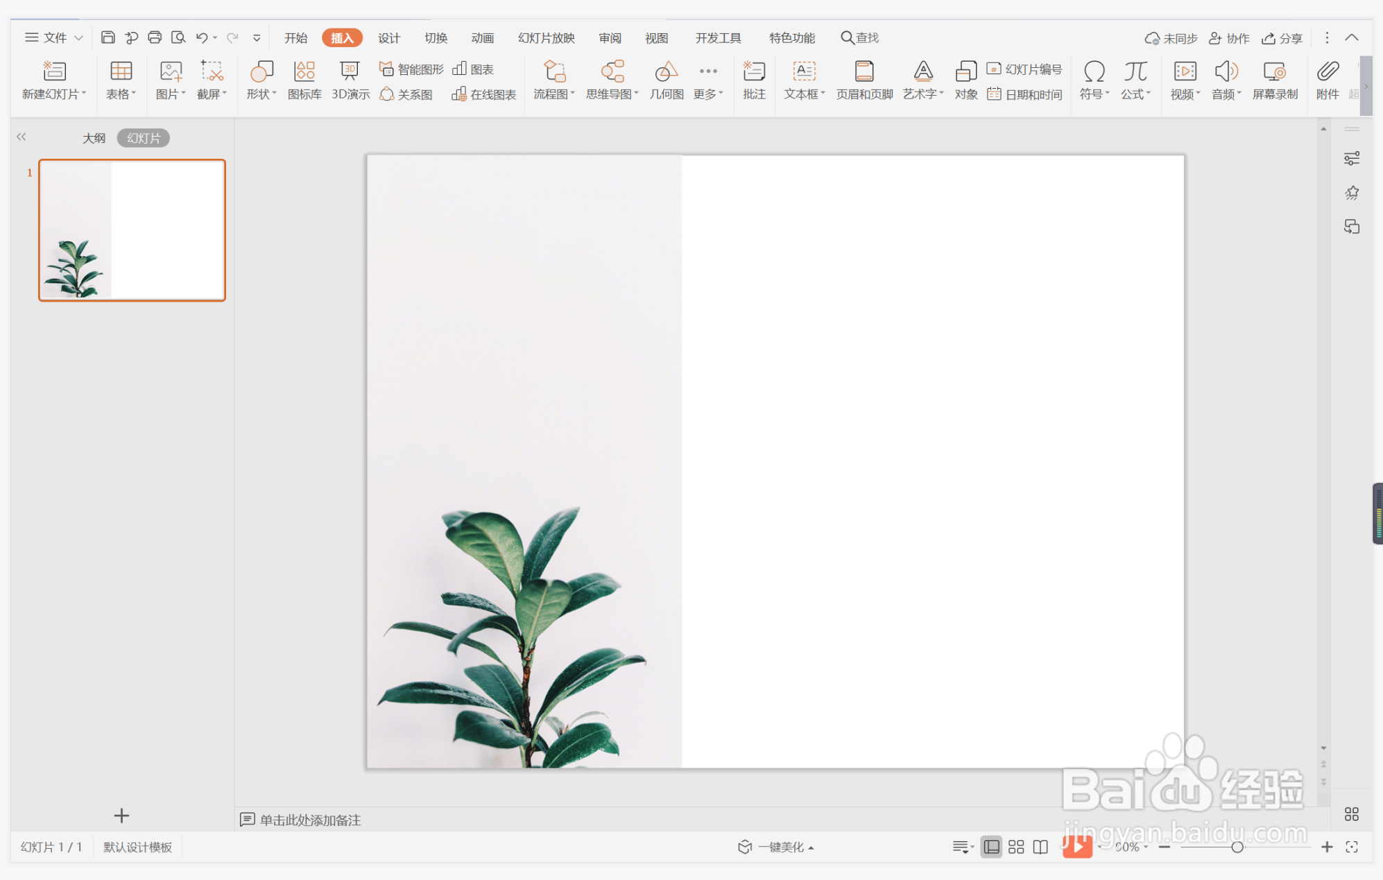1383x880 pixels.
Task: Collapse the ribbon with the up chevron
Action: pyautogui.click(x=1352, y=37)
